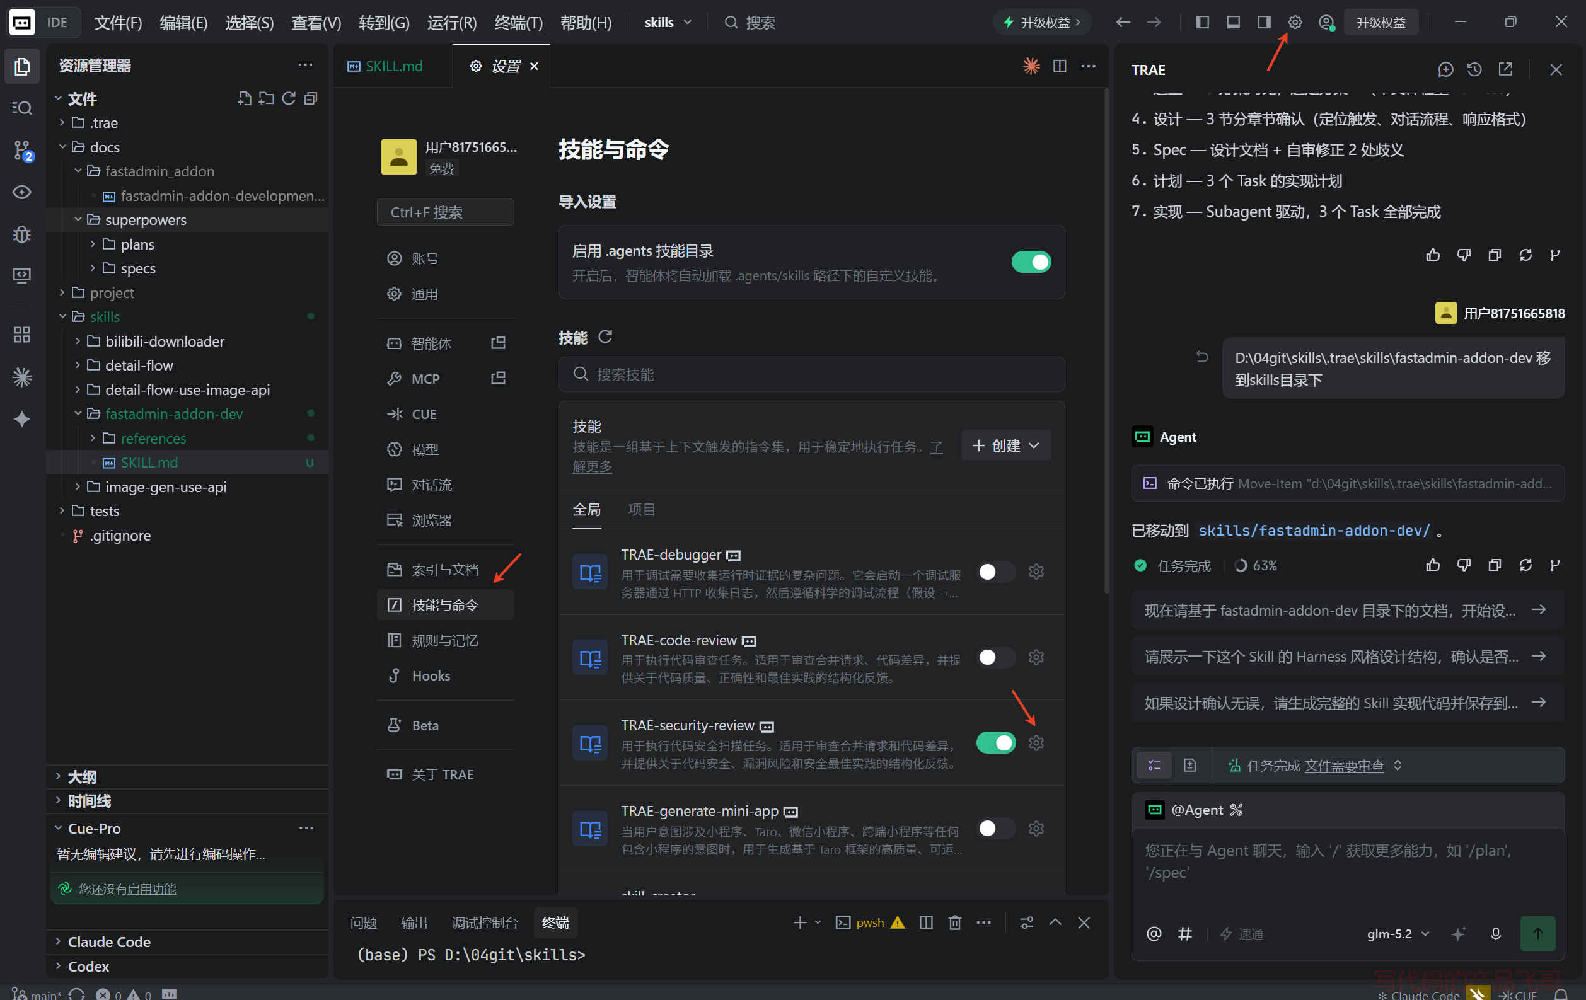Enable the TRAE-debugger skill toggle
Image resolution: width=1586 pixels, height=1000 pixels.
[x=995, y=572]
